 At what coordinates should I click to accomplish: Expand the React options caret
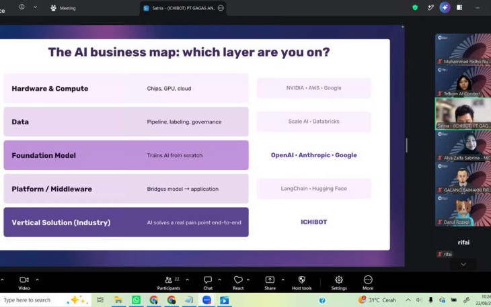tap(248, 280)
